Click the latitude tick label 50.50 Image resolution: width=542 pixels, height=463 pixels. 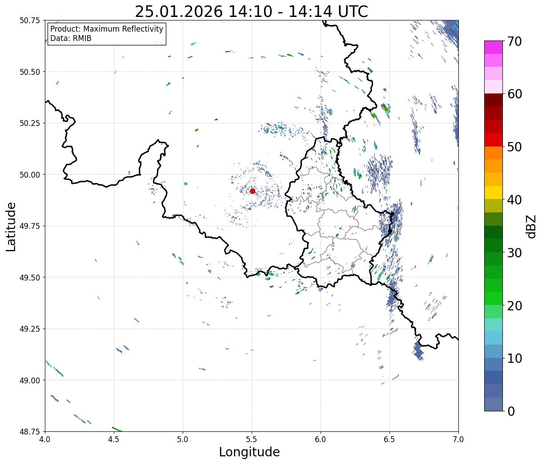click(x=30, y=72)
